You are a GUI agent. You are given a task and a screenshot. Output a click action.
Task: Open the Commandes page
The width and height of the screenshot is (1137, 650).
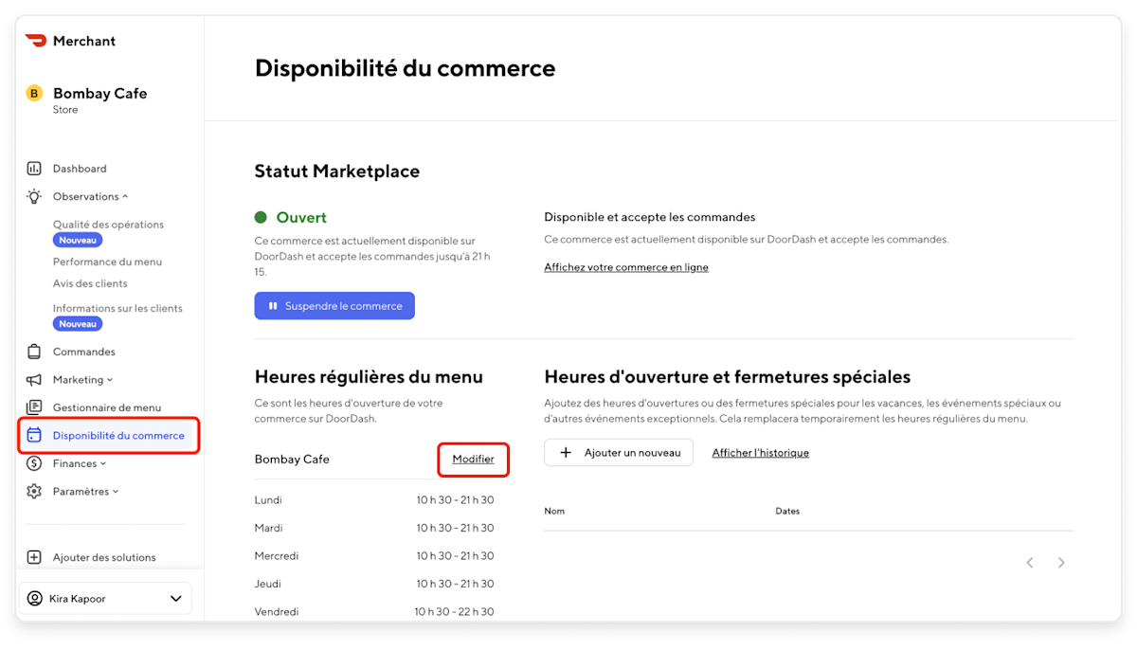tap(84, 352)
